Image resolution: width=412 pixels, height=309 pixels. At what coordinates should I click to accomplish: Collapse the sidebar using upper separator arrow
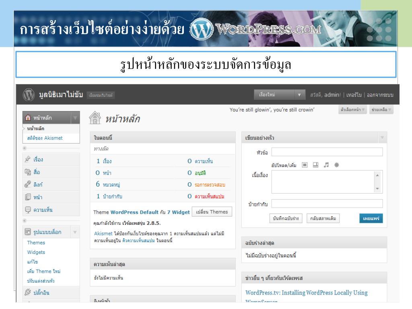click(25, 148)
